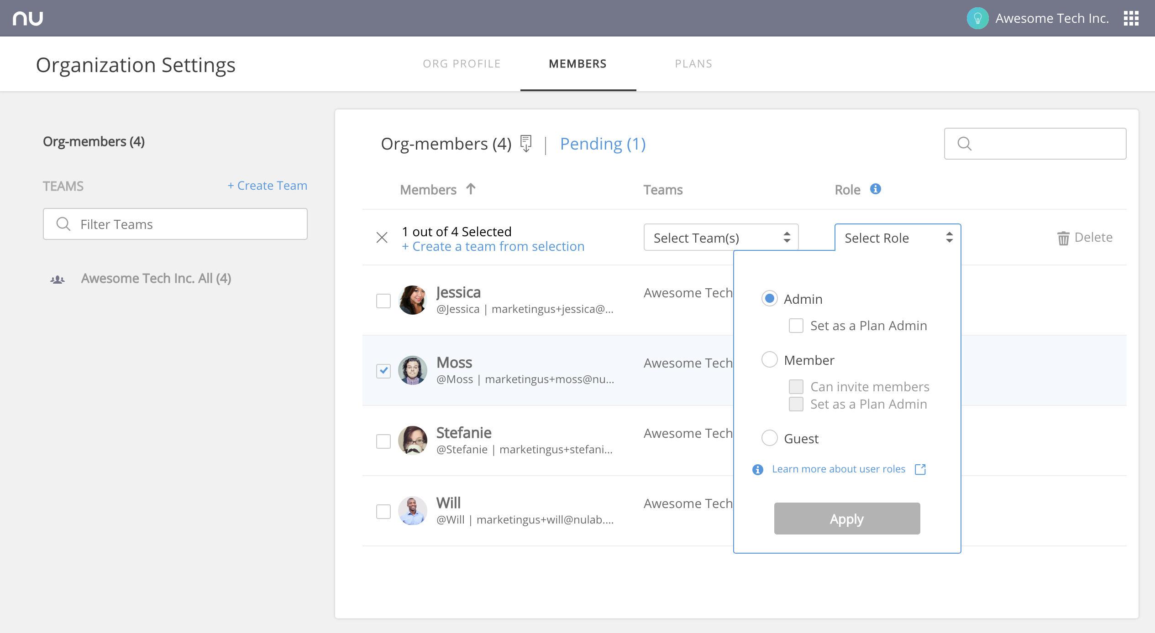The image size is (1155, 633).
Task: Select the Admin radio button
Action: pos(770,299)
